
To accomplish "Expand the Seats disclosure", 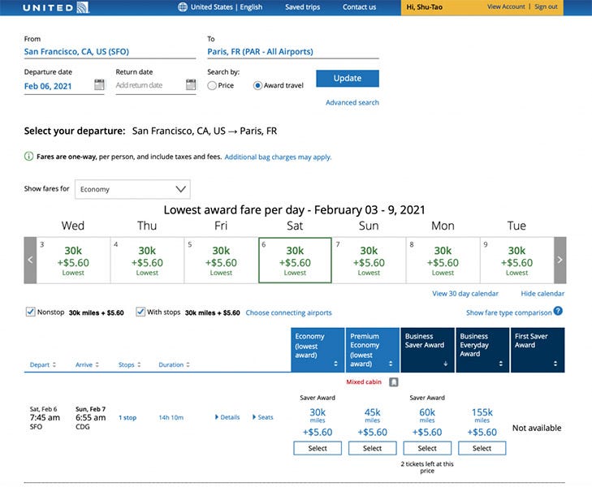I will (263, 417).
